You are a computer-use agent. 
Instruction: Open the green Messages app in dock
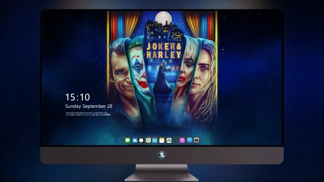pyautogui.click(x=127, y=141)
